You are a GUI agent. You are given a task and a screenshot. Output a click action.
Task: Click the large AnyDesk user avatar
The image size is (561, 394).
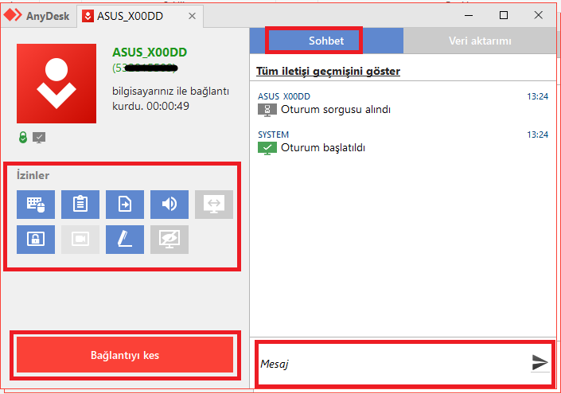pyautogui.click(x=56, y=84)
